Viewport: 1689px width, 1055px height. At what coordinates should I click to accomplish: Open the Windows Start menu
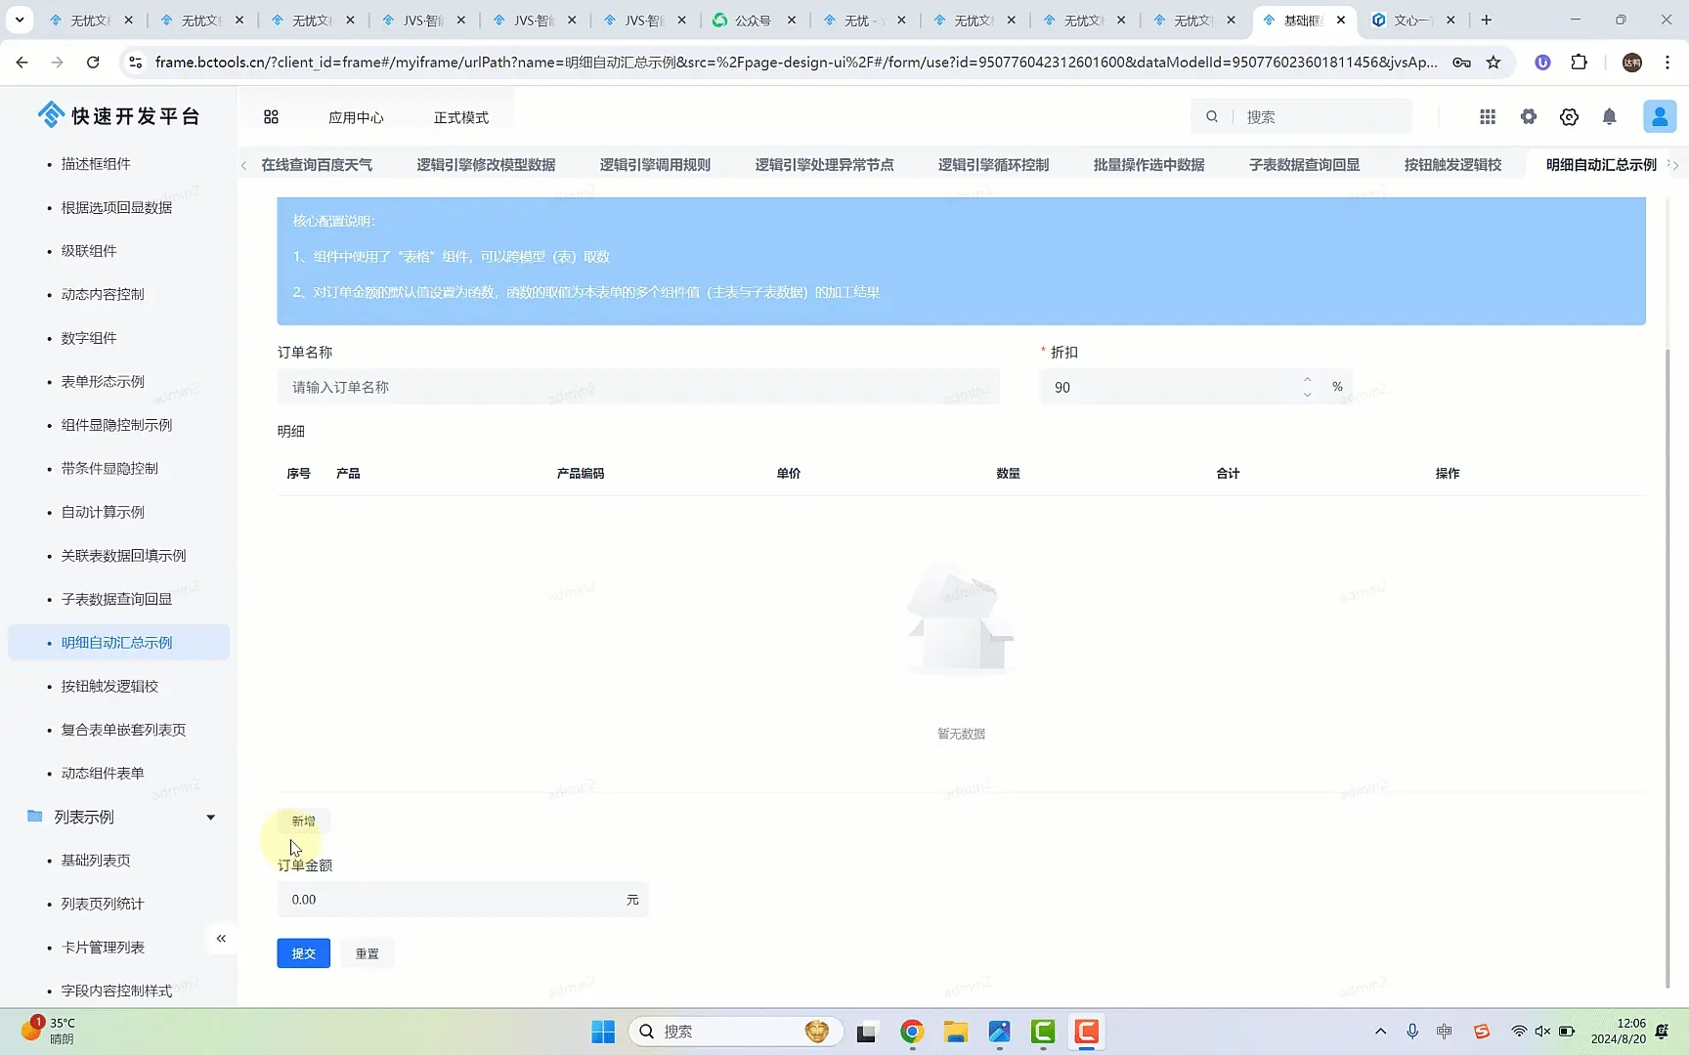pos(603,1032)
